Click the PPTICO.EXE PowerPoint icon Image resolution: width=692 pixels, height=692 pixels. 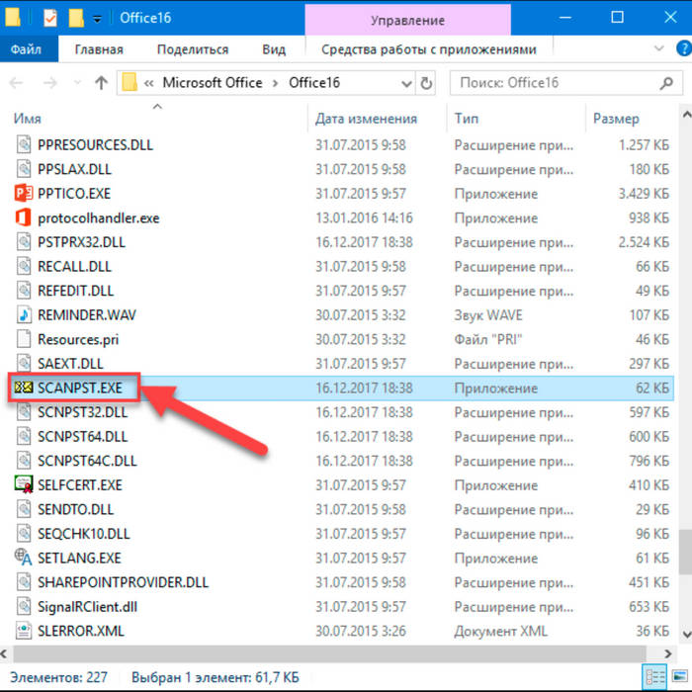(x=24, y=193)
